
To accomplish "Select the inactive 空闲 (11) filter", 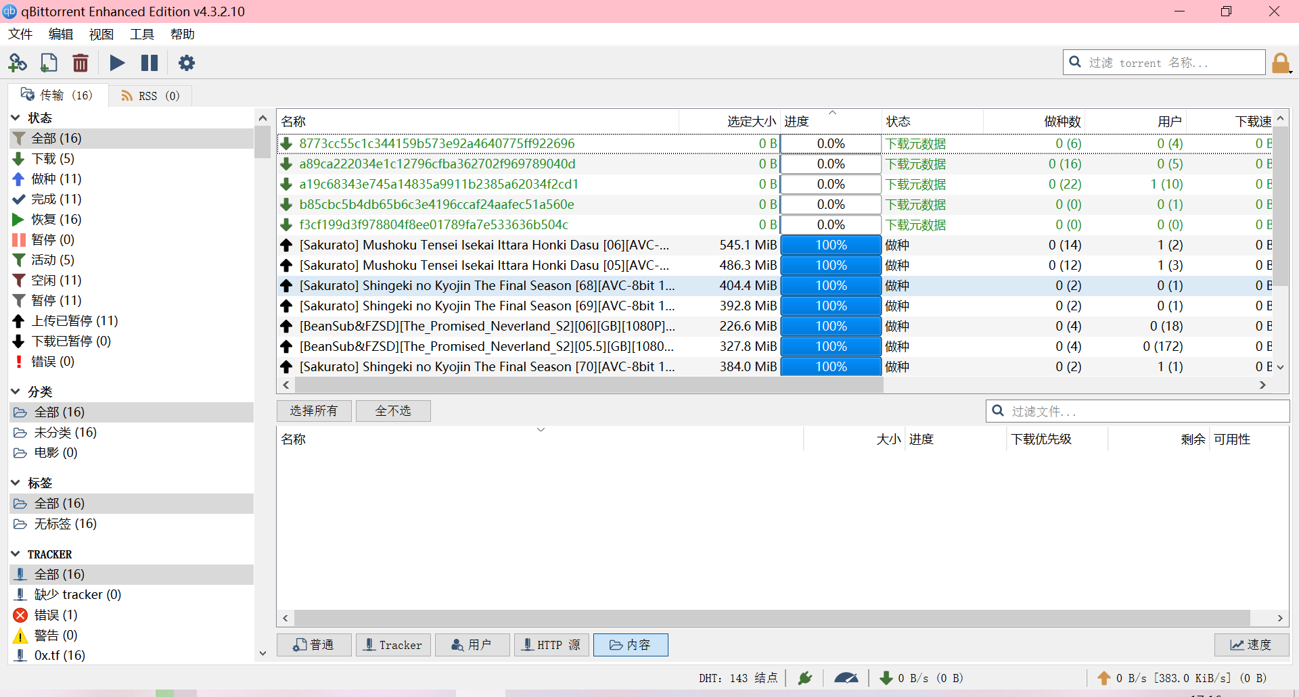I will click(x=132, y=281).
